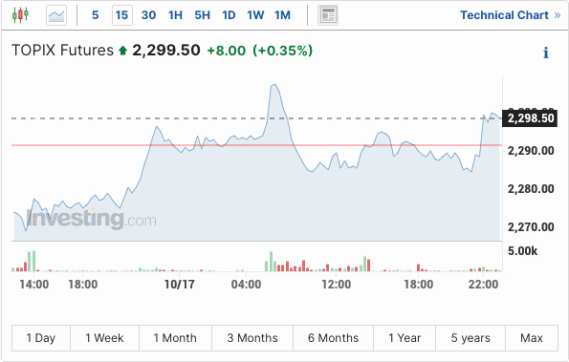Show the 1 Week range

click(x=104, y=338)
